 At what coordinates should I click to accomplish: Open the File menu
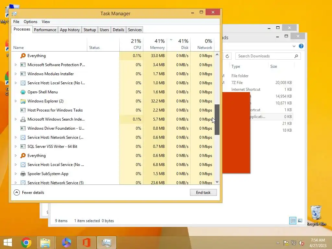16,22
